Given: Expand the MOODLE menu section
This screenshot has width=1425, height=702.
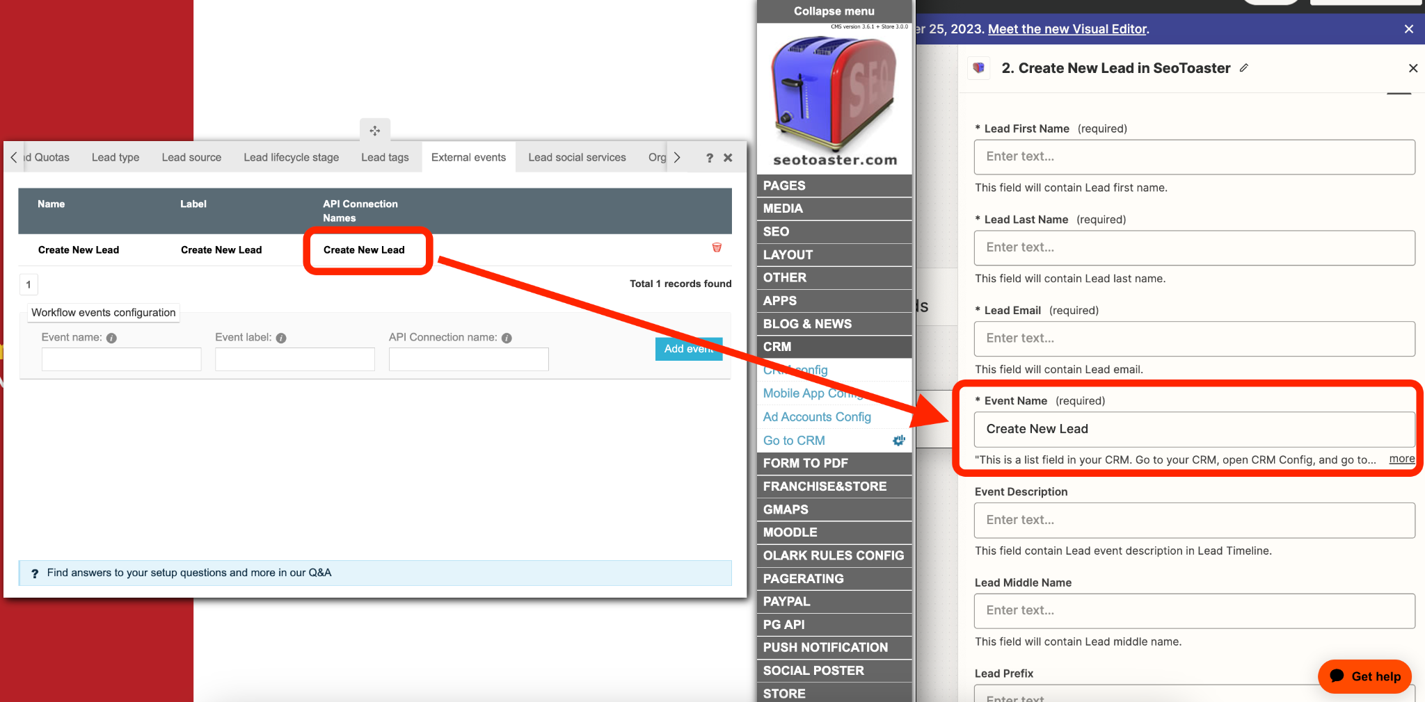Looking at the screenshot, I should point(834,532).
